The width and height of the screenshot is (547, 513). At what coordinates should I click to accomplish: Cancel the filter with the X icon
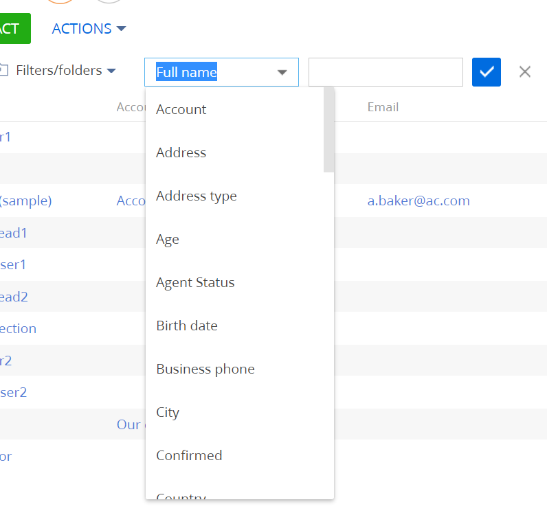[525, 72]
